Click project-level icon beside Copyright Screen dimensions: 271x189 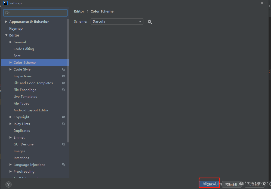pos(64,117)
